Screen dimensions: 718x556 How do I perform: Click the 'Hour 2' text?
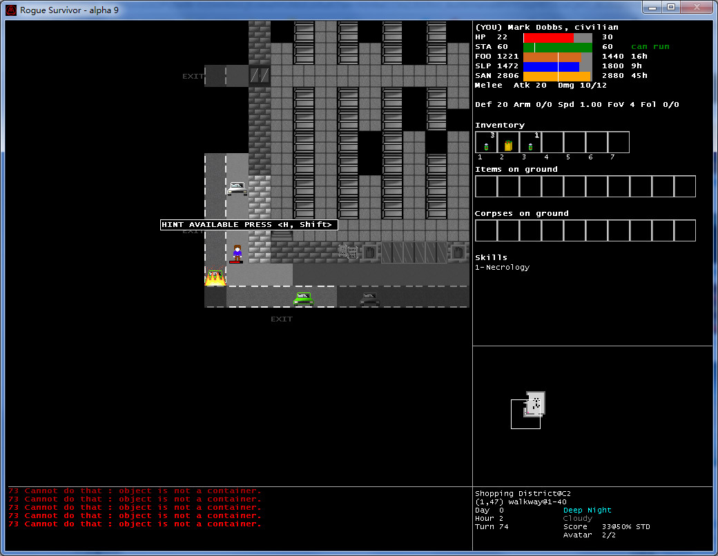click(x=489, y=518)
